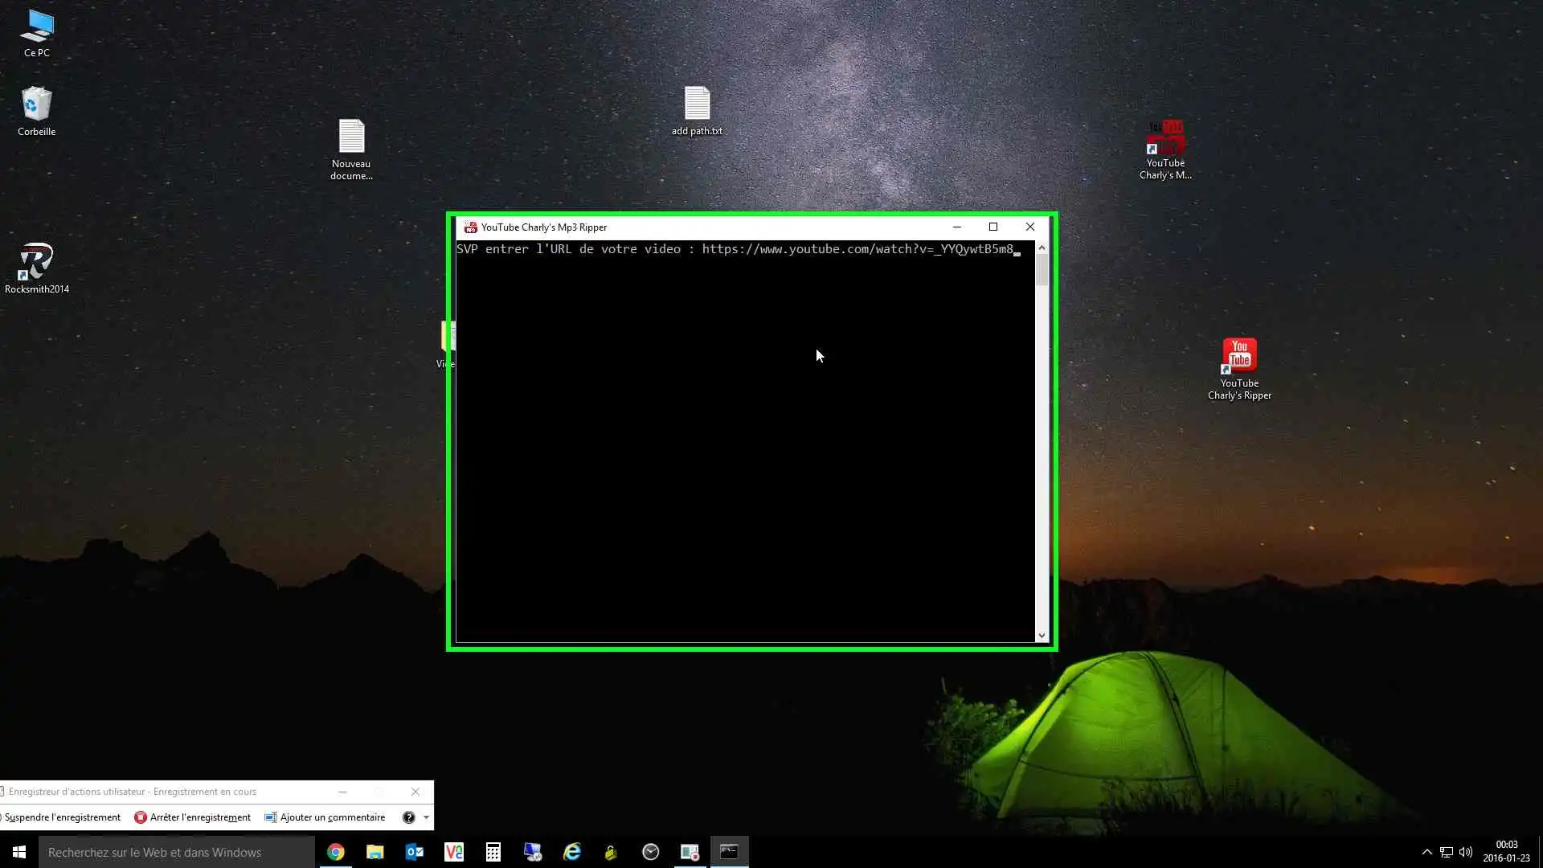Open Remote Desktop connection taskbar icon
Screen dimensions: 1543x868
pyautogui.click(x=533, y=852)
